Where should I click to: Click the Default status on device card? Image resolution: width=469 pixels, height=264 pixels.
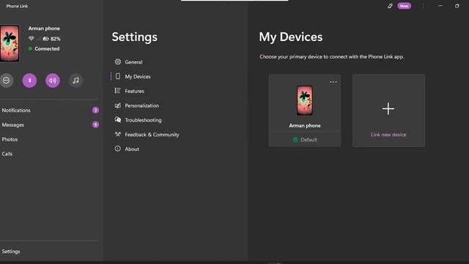tap(305, 139)
